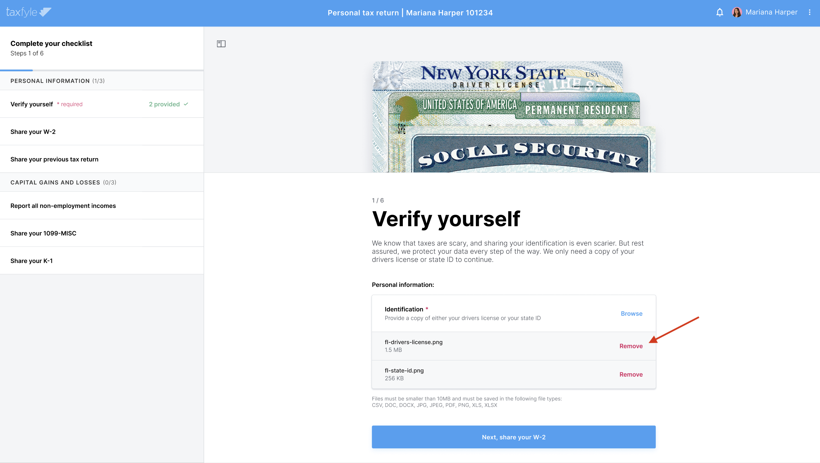Image resolution: width=820 pixels, height=463 pixels.
Task: Go to Share your K-1 step
Action: coord(102,260)
